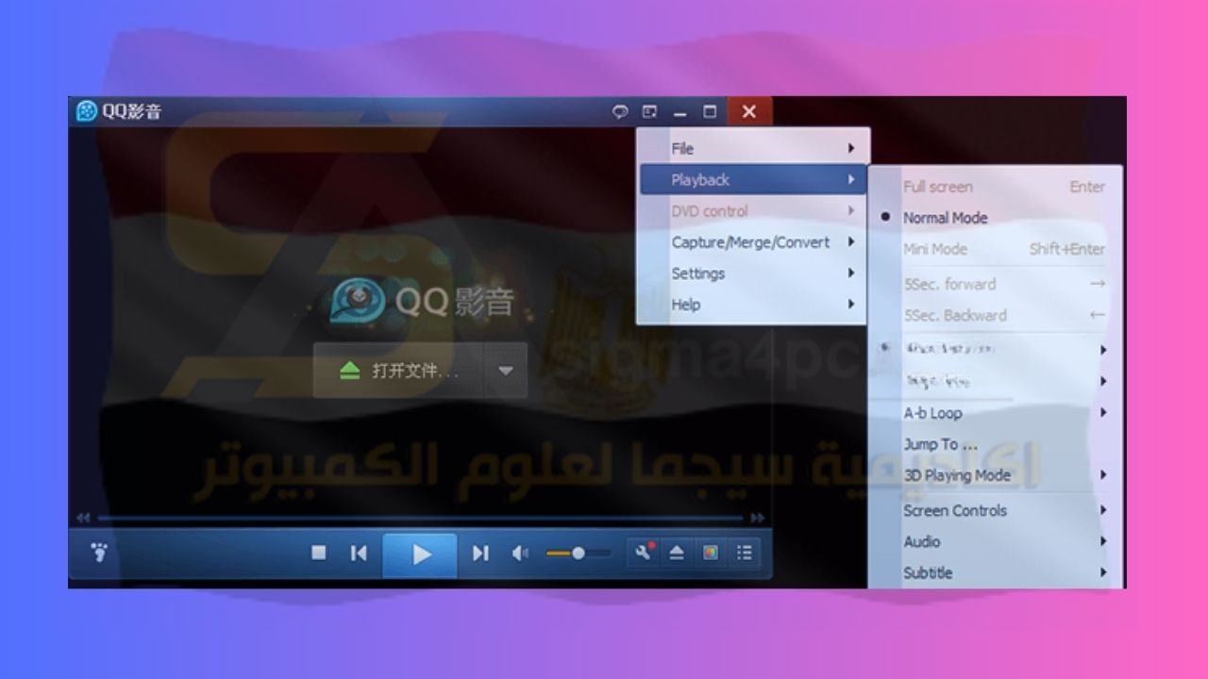Open the Settings submenu

click(753, 273)
